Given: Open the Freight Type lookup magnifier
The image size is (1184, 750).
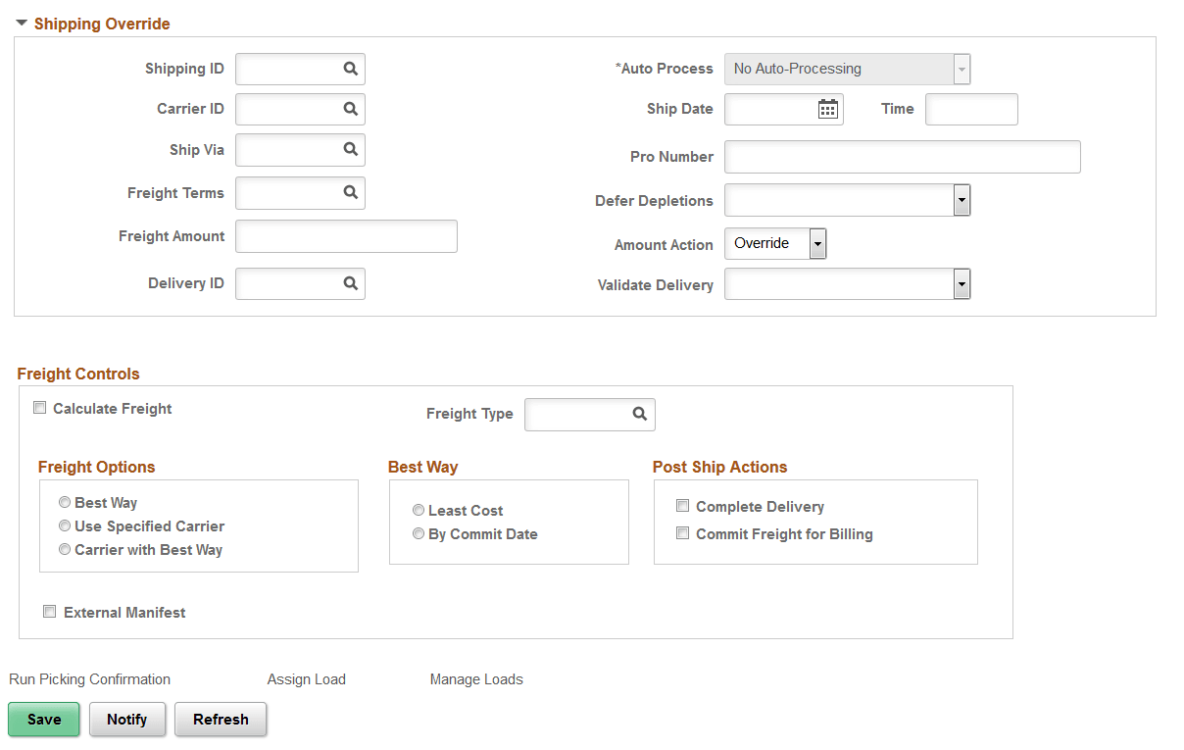Looking at the screenshot, I should [639, 414].
